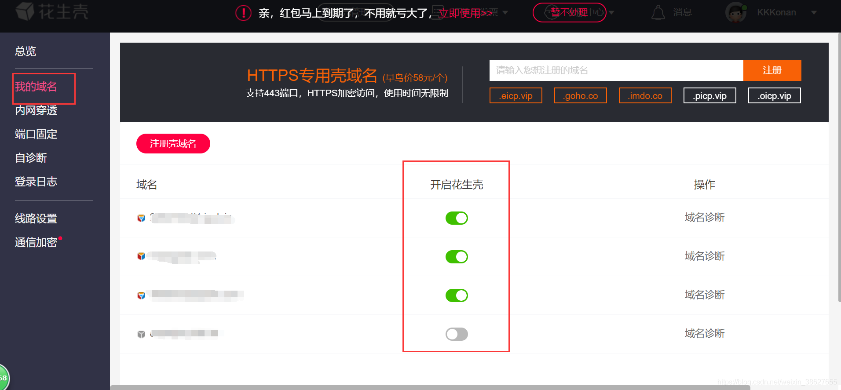This screenshot has height=390, width=841.
Task: Toggle off 花生壳 for the second domain
Action: pos(457,257)
